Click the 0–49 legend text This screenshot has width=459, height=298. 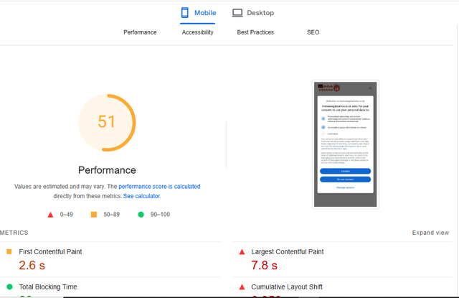tap(67, 215)
